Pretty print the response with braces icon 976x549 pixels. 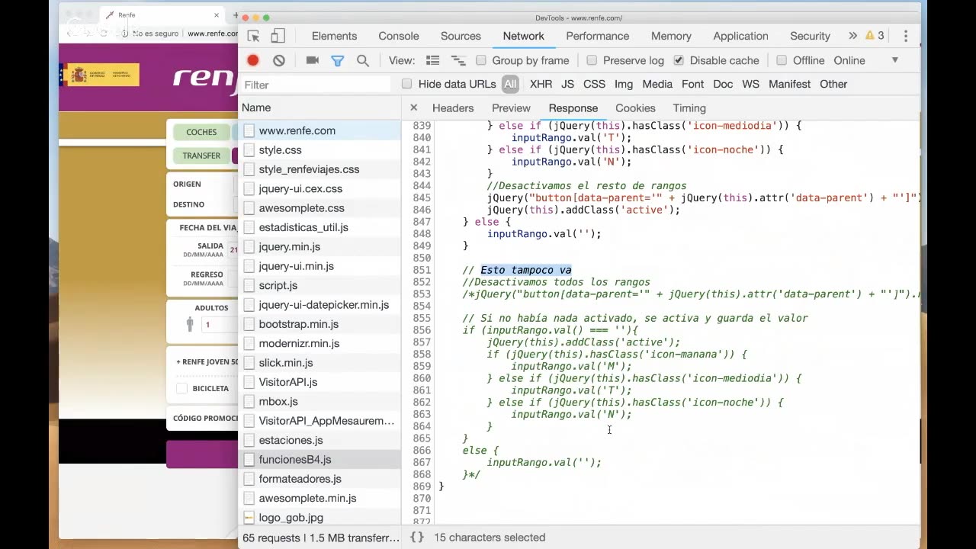tap(417, 537)
